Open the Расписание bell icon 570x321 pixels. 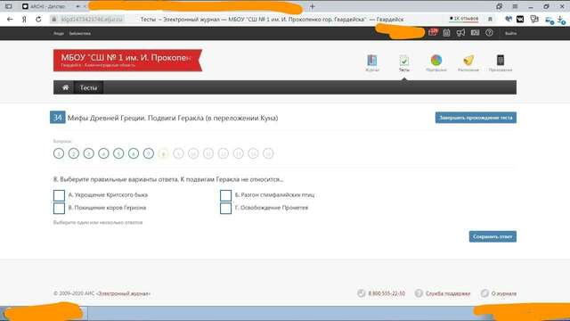pos(468,61)
